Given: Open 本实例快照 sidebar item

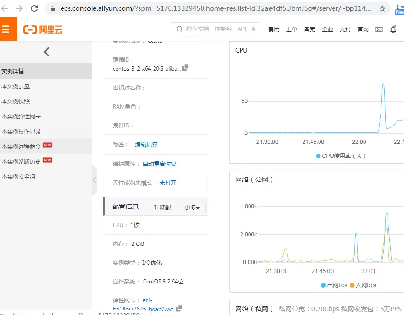Looking at the screenshot, I should [46, 101].
